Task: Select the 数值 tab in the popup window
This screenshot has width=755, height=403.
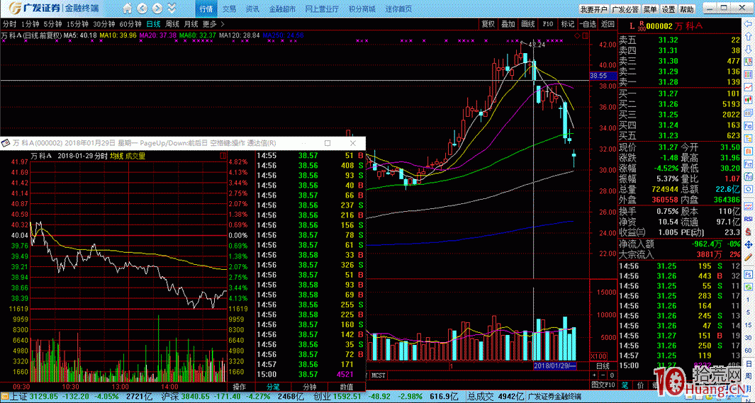Action: pos(346,387)
